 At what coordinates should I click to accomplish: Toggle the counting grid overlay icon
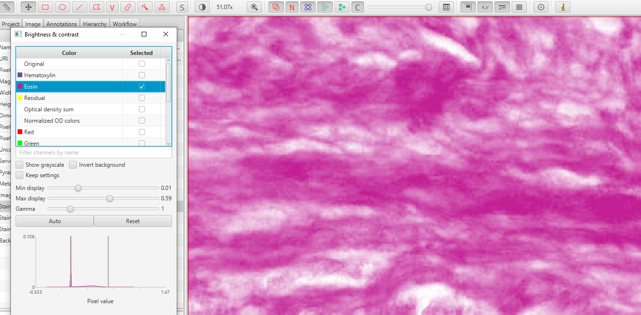(519, 7)
